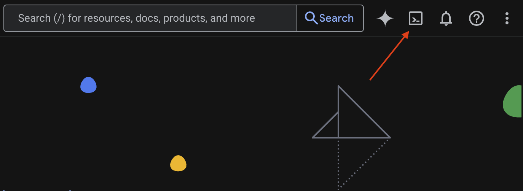
Task: Activate Cloud Shell terminal icon
Action: 415,18
